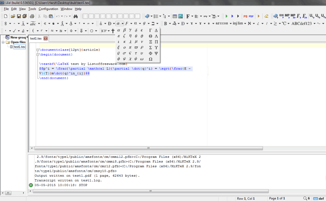
Task: Insert lambda from Greek palette
Action: pos(130,42)
